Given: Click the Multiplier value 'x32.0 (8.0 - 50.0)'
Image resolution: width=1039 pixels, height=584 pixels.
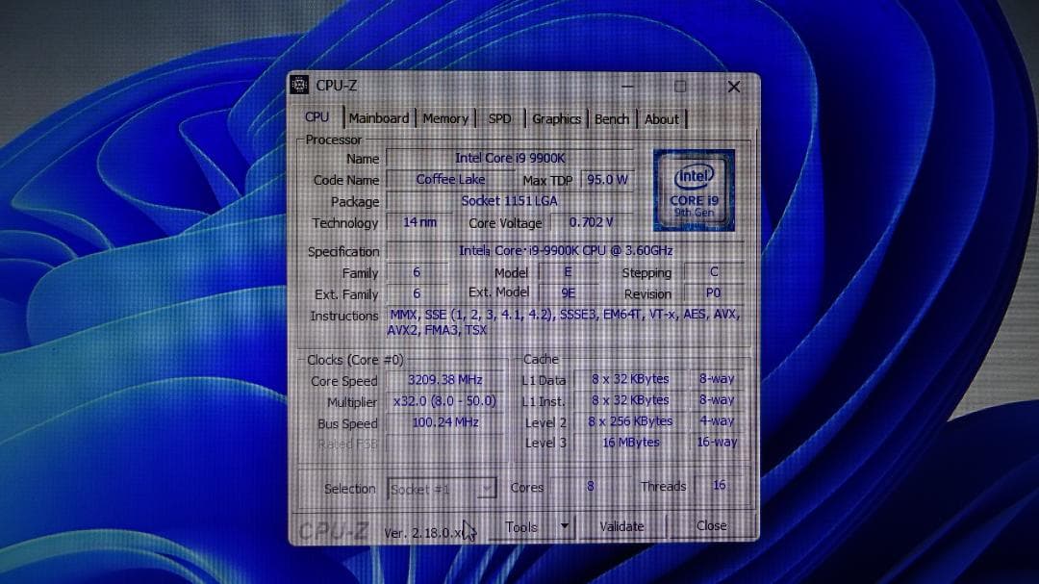Looking at the screenshot, I should tap(445, 401).
